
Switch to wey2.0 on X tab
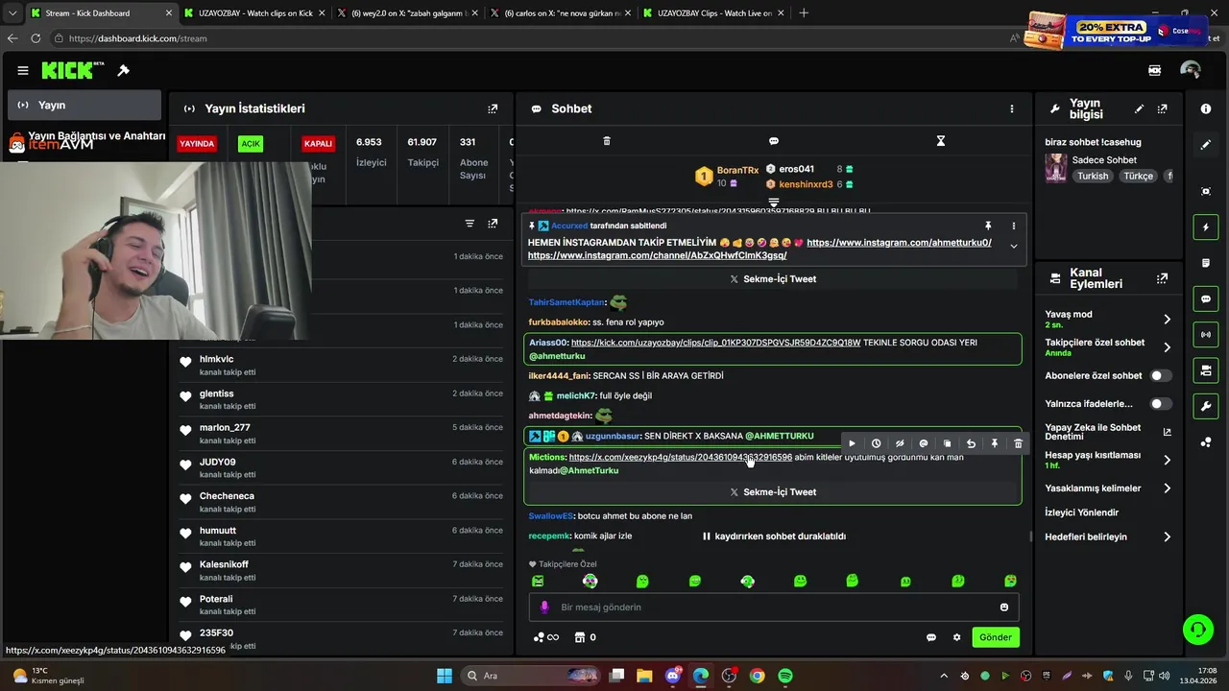click(408, 13)
